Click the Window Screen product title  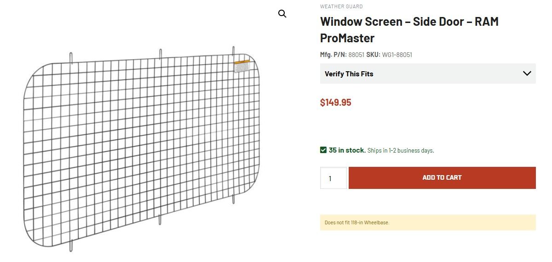tap(409, 29)
